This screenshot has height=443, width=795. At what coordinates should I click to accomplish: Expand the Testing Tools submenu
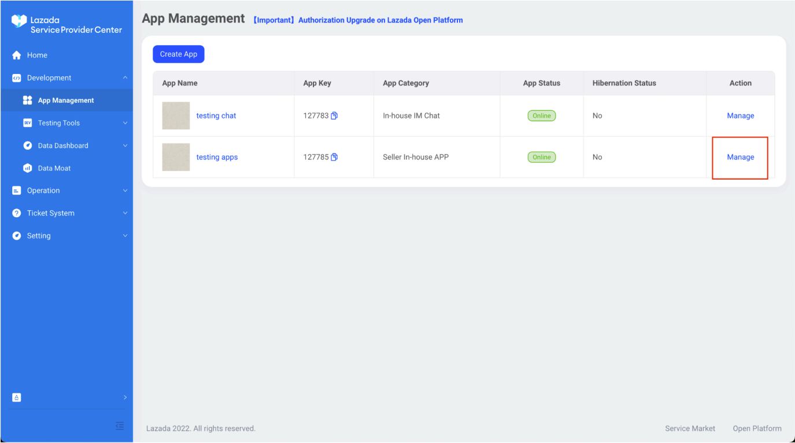[125, 123]
